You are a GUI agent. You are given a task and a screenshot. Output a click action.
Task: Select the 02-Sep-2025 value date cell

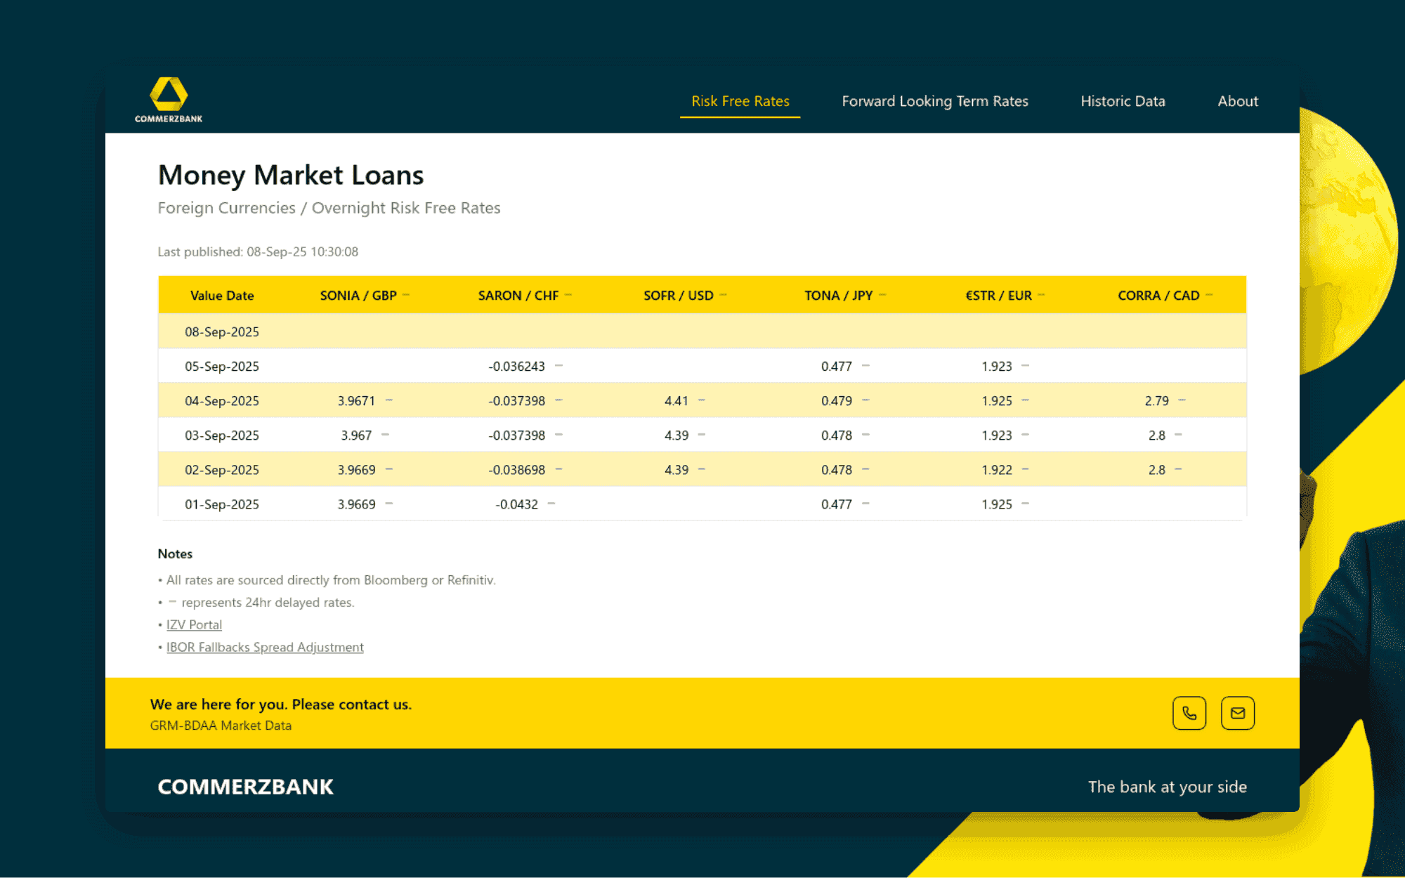222,470
